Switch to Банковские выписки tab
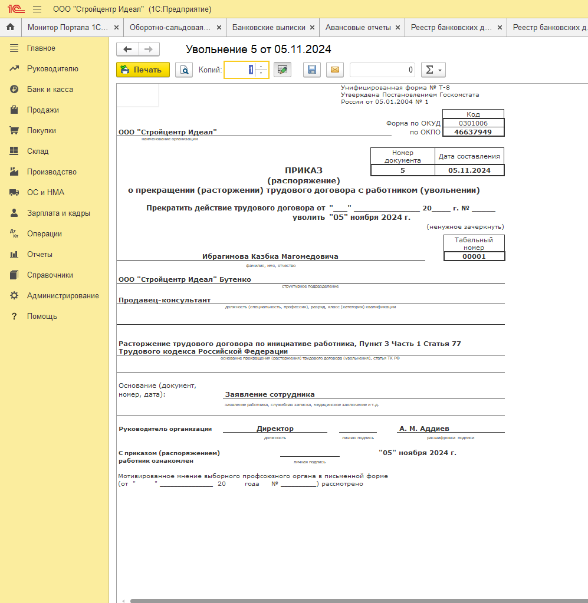The image size is (588, 603). [268, 27]
